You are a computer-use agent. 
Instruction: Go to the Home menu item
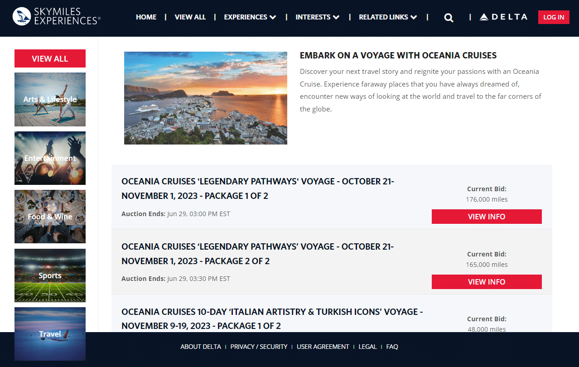pos(146,17)
